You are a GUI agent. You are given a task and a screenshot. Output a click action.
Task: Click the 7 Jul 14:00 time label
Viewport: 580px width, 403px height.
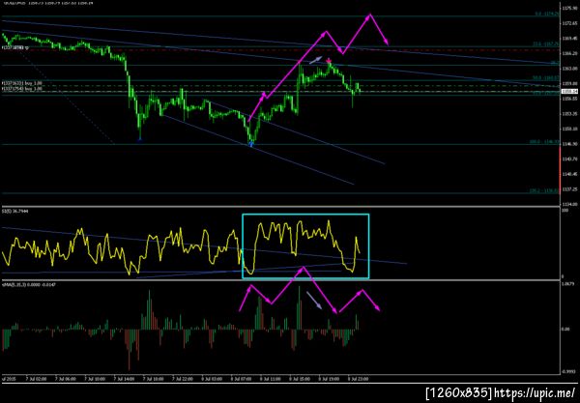tap(125, 379)
